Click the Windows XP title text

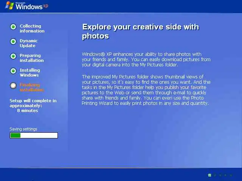click(x=32, y=6)
